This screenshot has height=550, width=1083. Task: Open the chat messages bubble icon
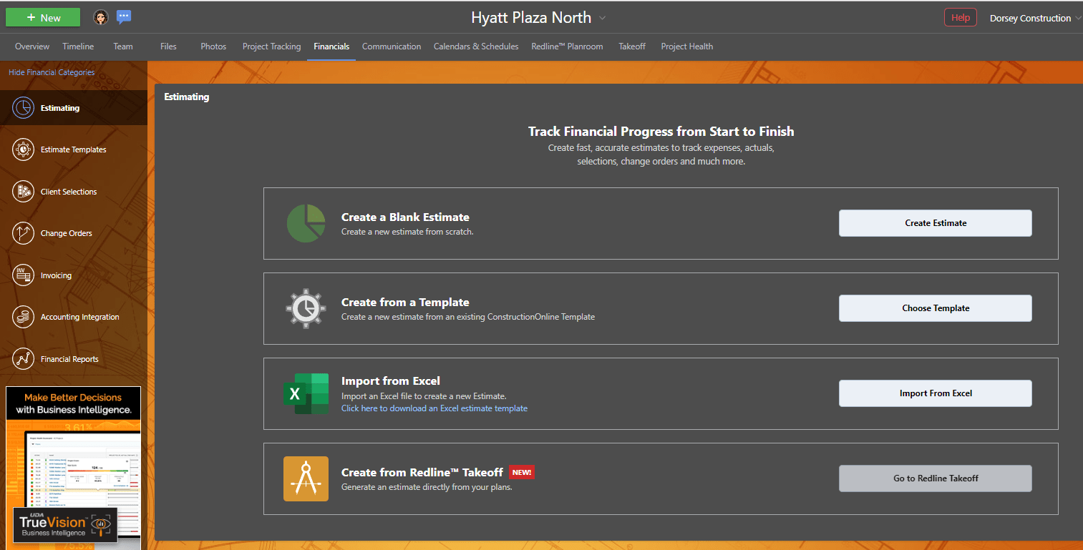pos(124,16)
